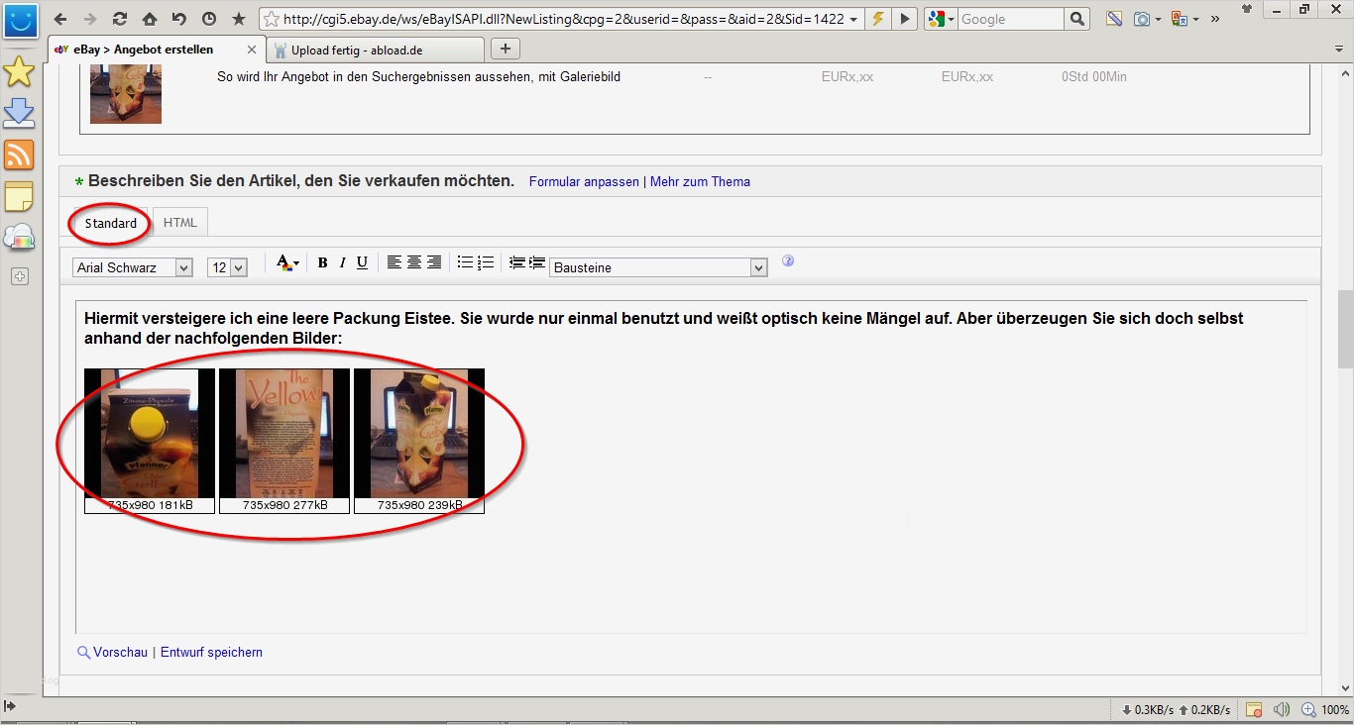Click the translate toolbar icon

(1180, 19)
